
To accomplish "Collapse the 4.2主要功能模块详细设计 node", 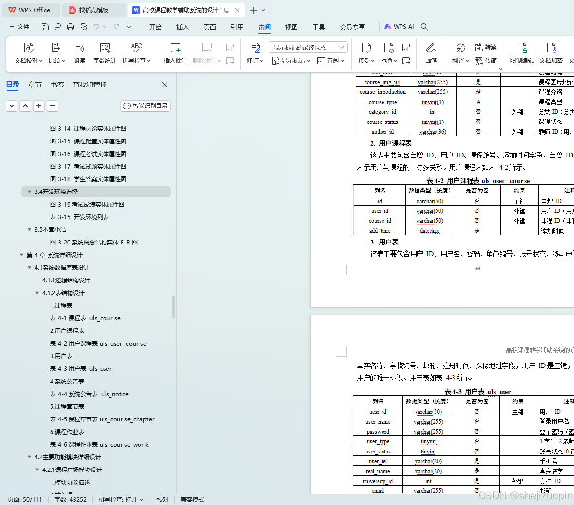I will coord(29,457).
